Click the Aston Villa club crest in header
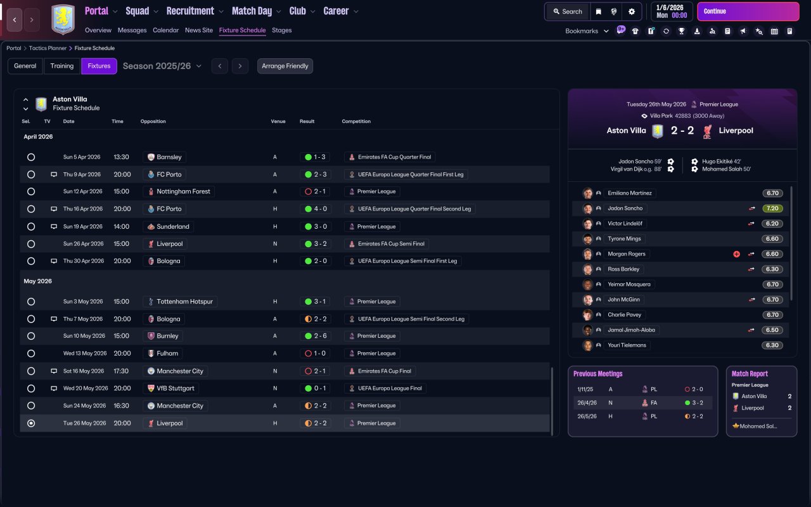The image size is (811, 507). tap(63, 20)
